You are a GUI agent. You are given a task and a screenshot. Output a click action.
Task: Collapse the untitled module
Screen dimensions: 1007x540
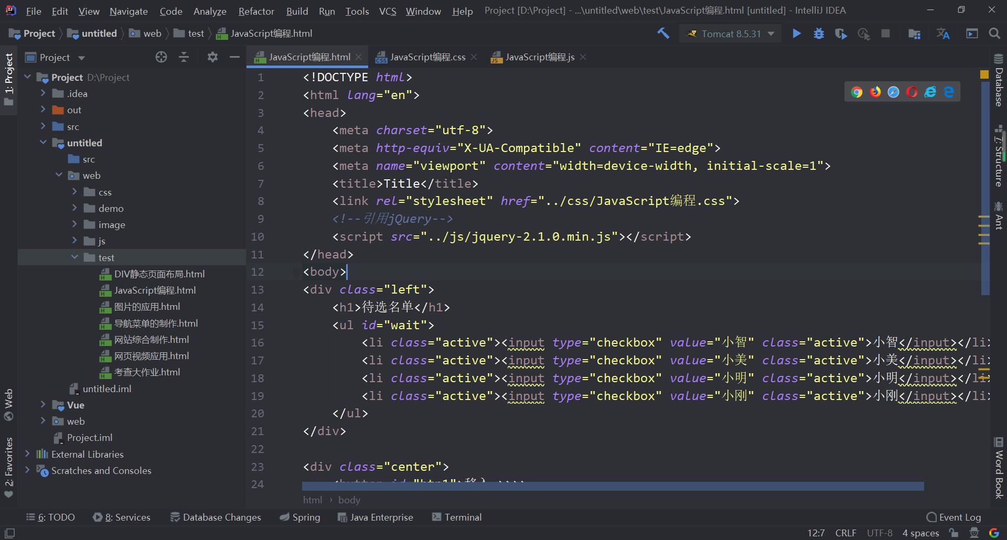point(43,143)
